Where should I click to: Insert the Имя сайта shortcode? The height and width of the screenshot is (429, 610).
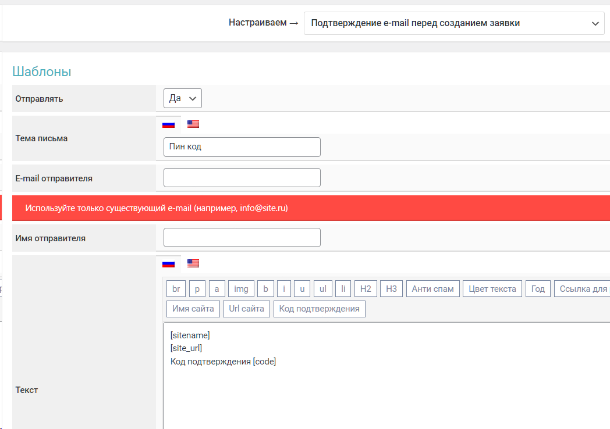point(193,309)
